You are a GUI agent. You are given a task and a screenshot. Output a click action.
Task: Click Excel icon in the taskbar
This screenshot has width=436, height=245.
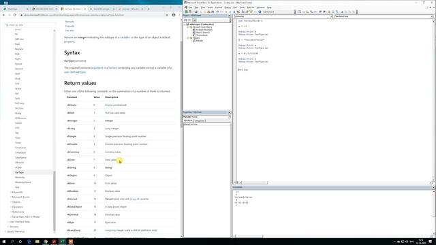click(x=62, y=242)
